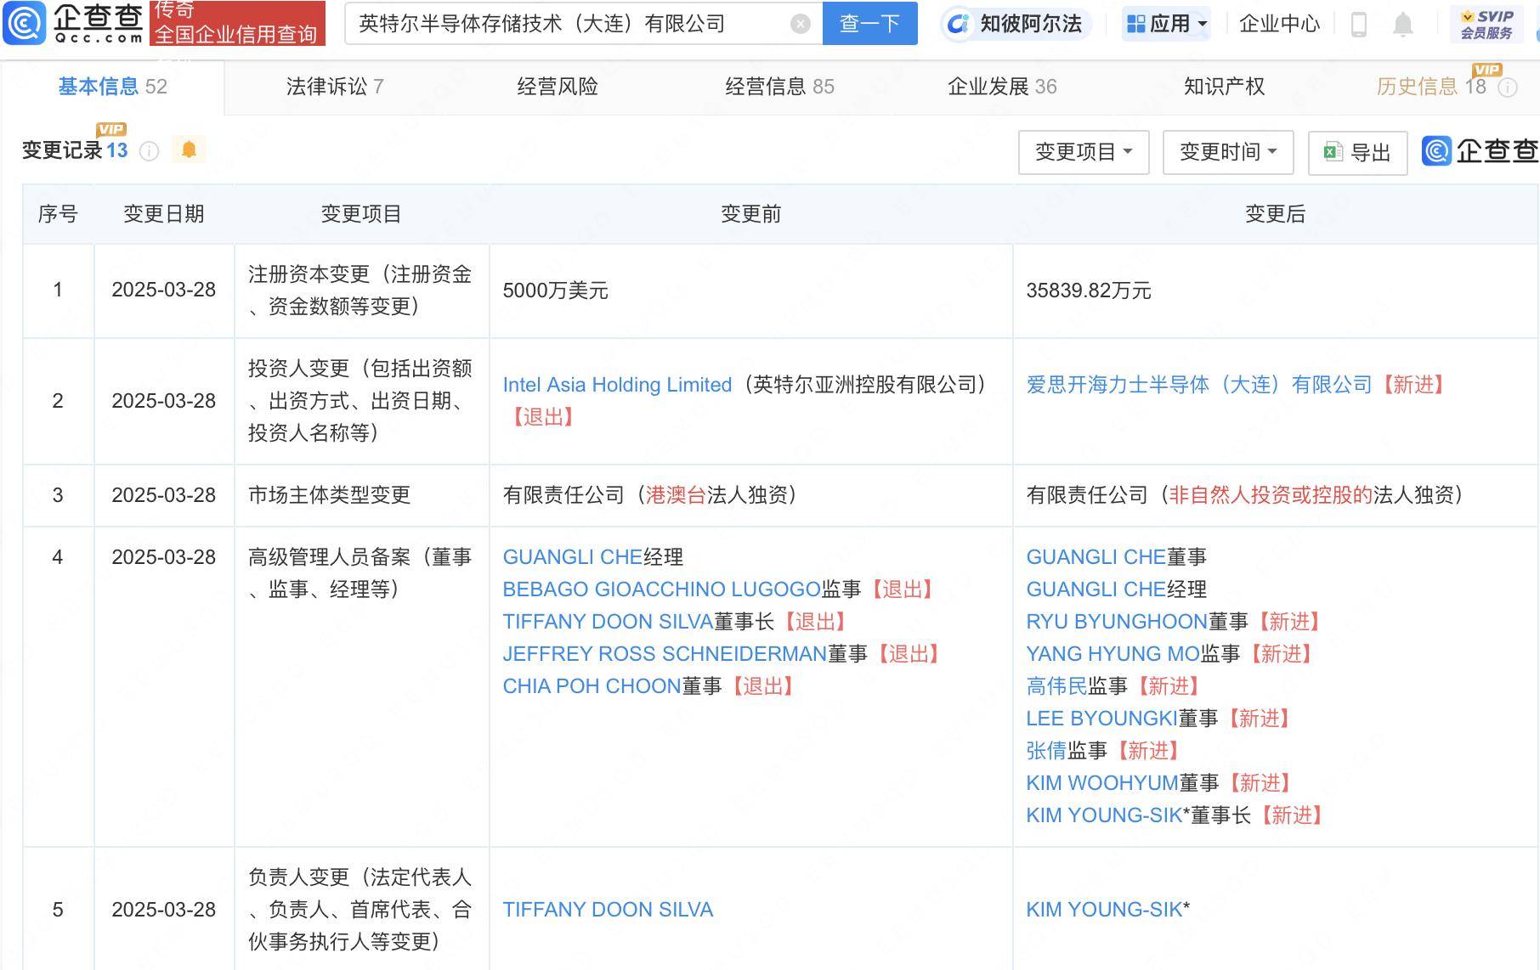Click info icon next to 变更记录
Screen dimensions: 1540x970
tap(149, 151)
